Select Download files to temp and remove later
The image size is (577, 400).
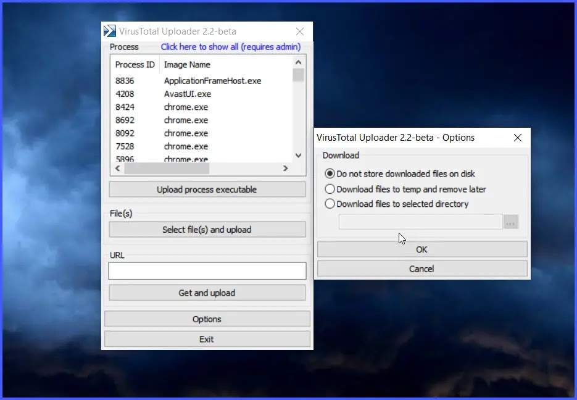coord(405,189)
